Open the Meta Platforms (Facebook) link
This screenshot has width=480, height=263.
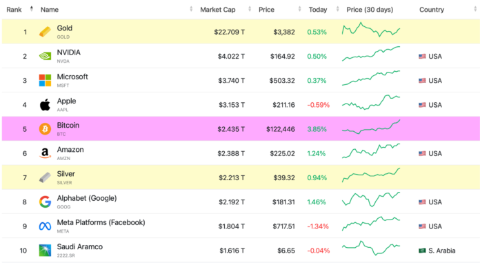pos(101,222)
